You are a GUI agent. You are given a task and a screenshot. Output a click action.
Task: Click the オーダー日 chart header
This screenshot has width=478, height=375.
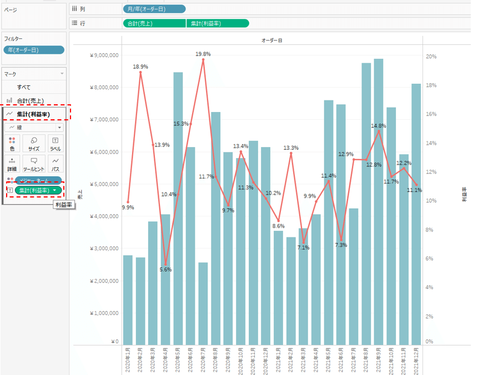point(272,40)
